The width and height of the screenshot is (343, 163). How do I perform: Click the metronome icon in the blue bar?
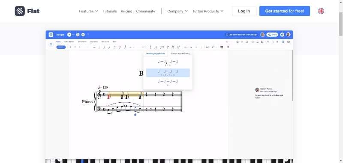(78, 35)
